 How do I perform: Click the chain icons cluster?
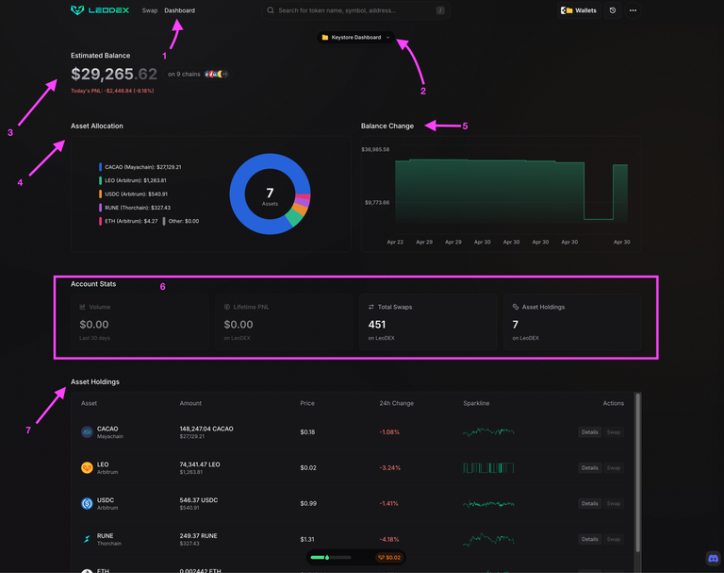tap(216, 74)
